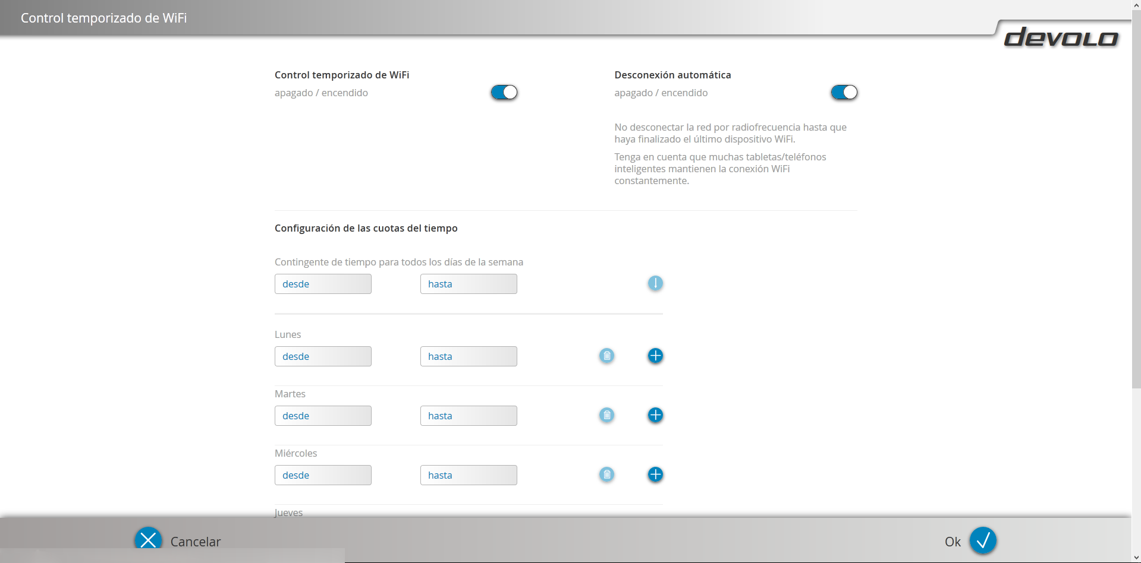1141x563 pixels.
Task: Select the Lunes 'desde' field
Action: tap(323, 356)
